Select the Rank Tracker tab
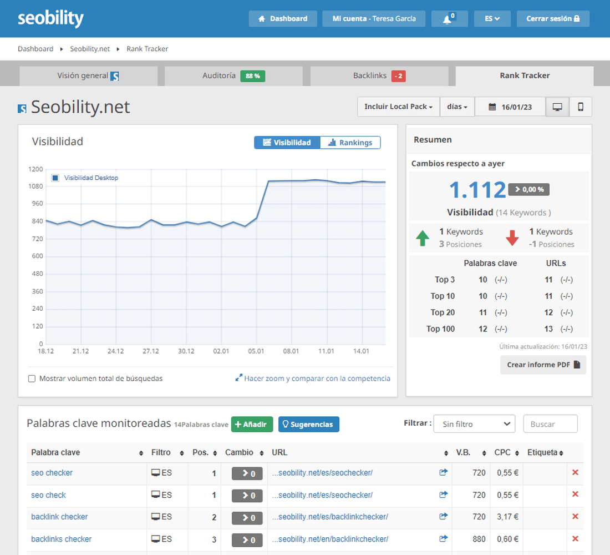 coord(525,76)
